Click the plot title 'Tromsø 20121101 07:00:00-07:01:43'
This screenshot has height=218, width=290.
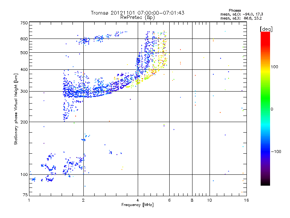tap(138, 13)
